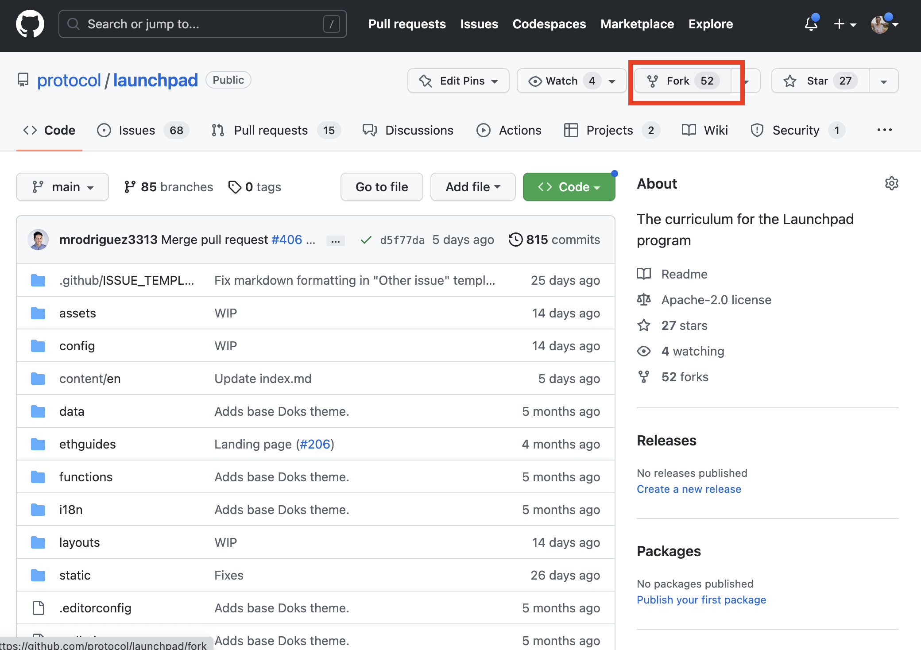The height and width of the screenshot is (650, 921).
Task: Star the launchpad repository
Action: click(x=820, y=81)
